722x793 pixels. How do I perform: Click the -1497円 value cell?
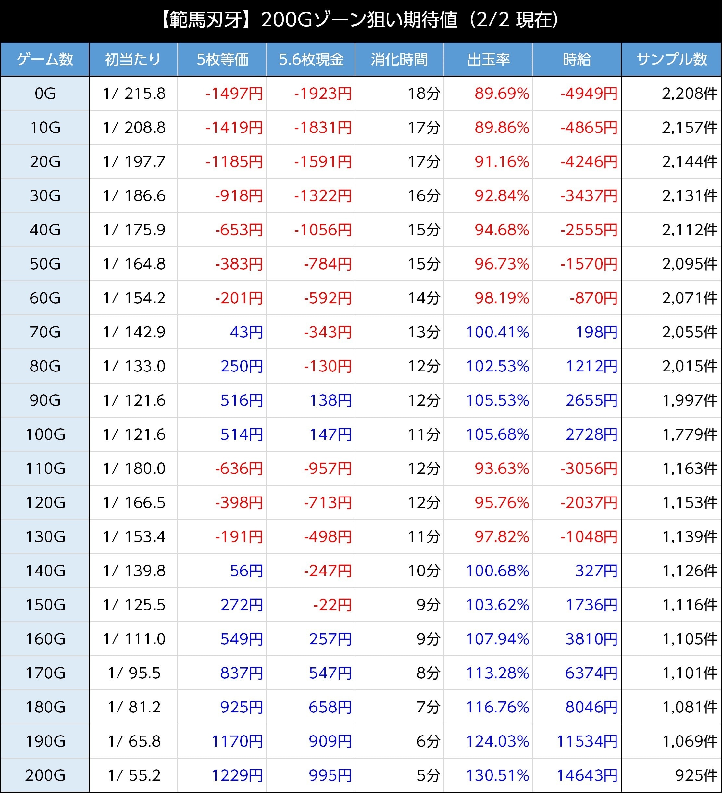(234, 94)
